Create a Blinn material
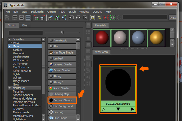The height and width of the screenshot is (121, 182). tap(62, 47)
